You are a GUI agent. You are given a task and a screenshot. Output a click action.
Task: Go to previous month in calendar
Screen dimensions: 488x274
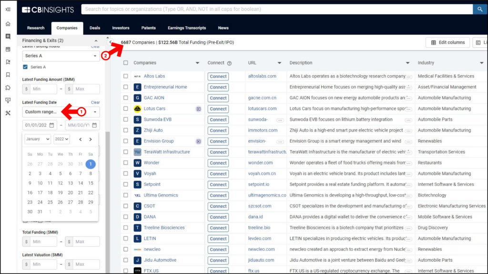[80, 139]
